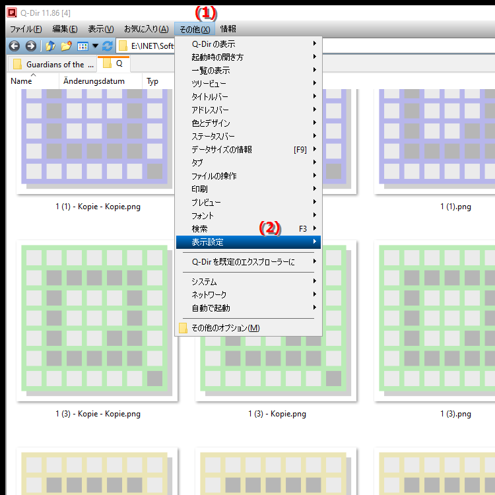Open the 表示(V) menu
Screen dimensions: 495x495
pyautogui.click(x=101, y=29)
